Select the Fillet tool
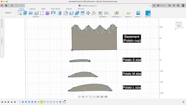This screenshot has height=105, width=186. pos(66,13)
